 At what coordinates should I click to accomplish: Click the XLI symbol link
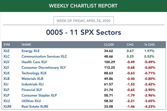click(x=6, y=84)
